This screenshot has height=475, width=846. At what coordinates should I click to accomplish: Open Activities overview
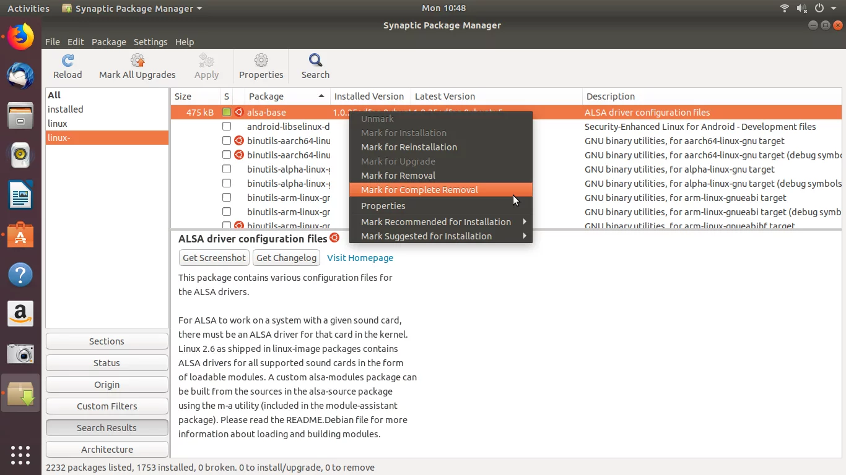(x=28, y=8)
